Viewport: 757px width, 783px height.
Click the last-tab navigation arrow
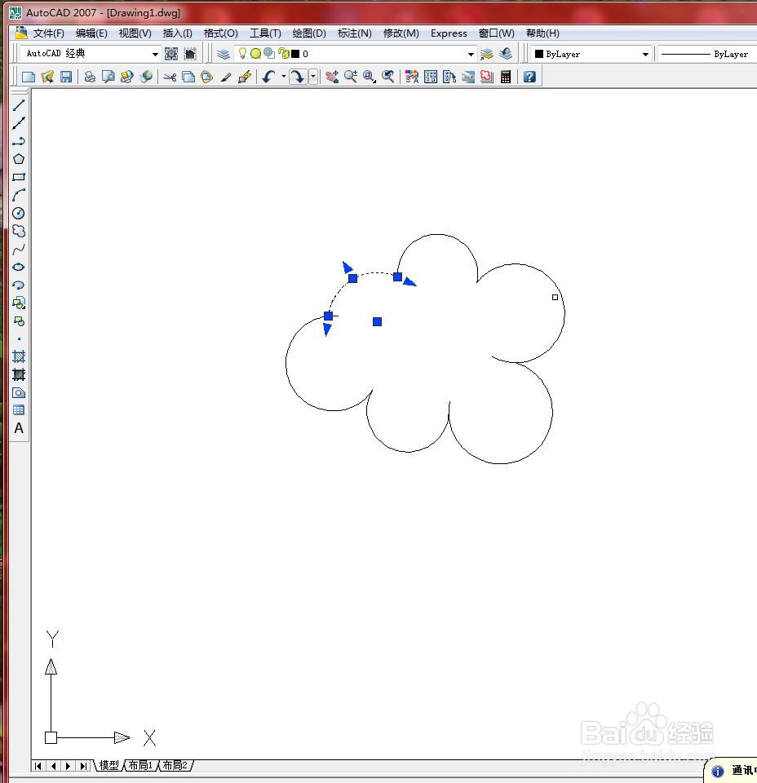pos(83,766)
